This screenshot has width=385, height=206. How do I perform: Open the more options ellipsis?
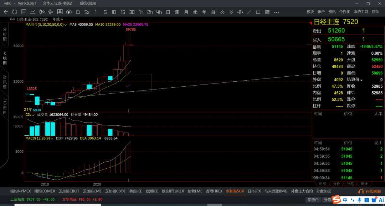(x=277, y=12)
